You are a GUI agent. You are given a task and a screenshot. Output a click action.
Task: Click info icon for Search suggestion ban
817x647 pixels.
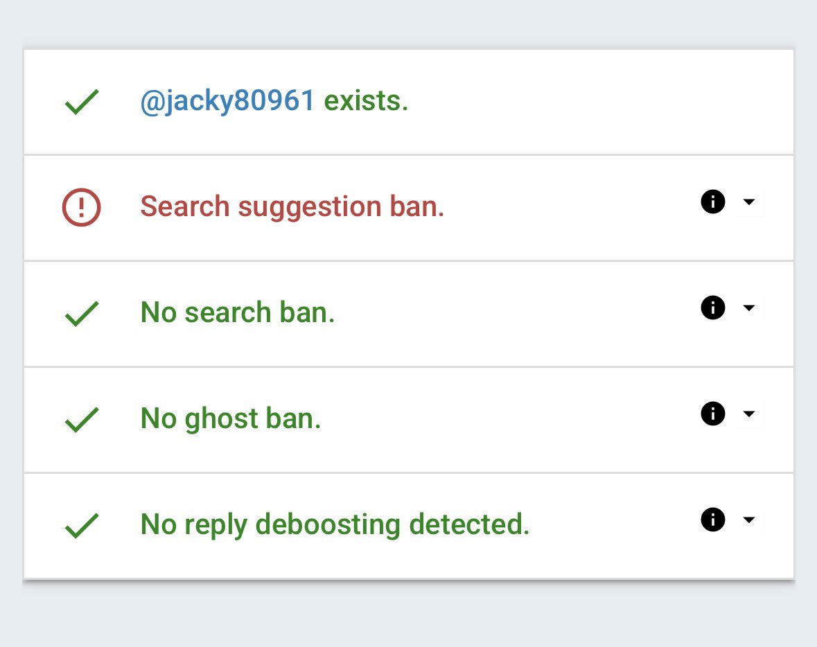713,202
